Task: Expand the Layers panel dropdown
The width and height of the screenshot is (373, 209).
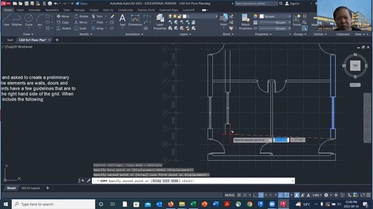Action: 185,34
